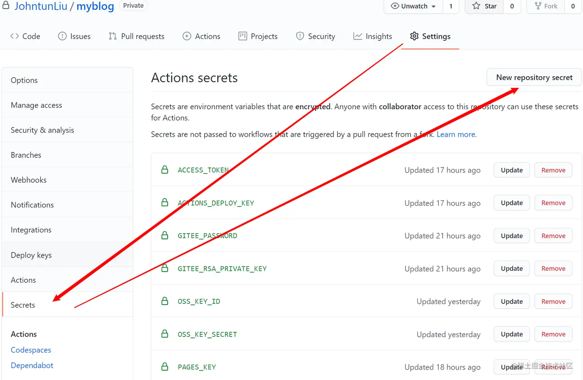Click the stargazers count 0

[512, 6]
